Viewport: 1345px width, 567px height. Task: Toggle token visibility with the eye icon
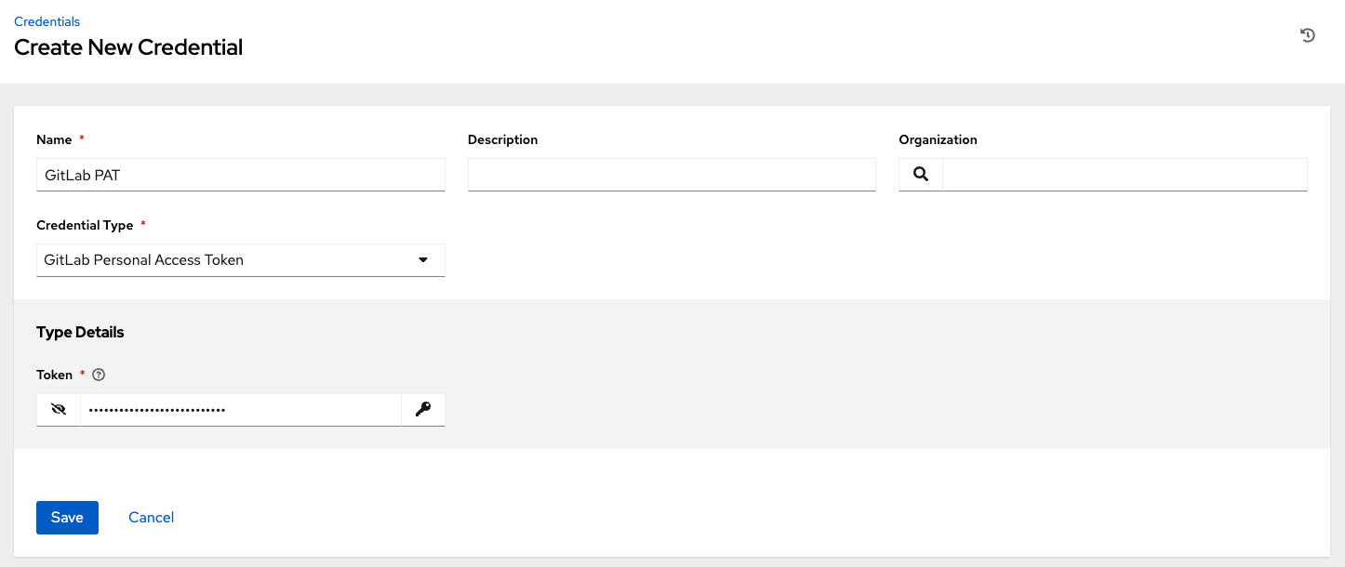(59, 409)
